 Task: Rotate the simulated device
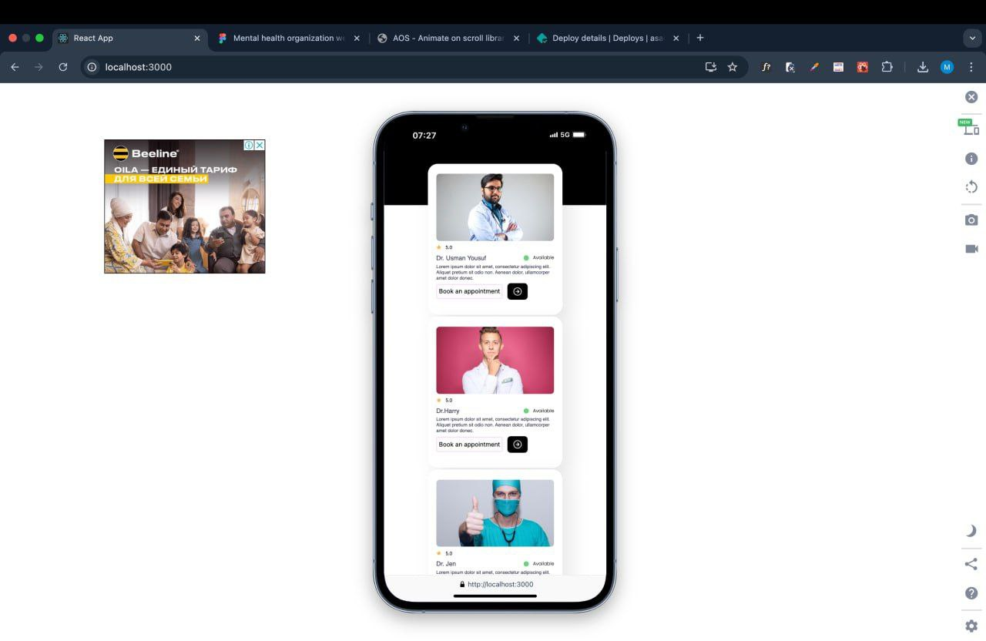(971, 186)
